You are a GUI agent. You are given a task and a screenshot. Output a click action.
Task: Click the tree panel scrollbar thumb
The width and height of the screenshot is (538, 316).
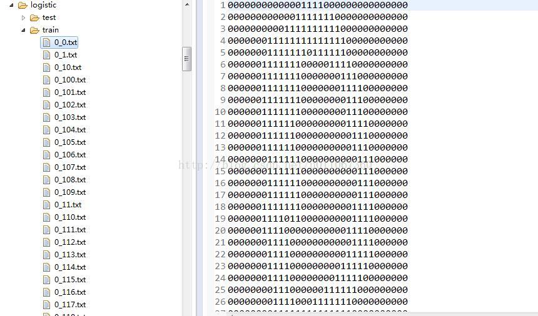186,59
